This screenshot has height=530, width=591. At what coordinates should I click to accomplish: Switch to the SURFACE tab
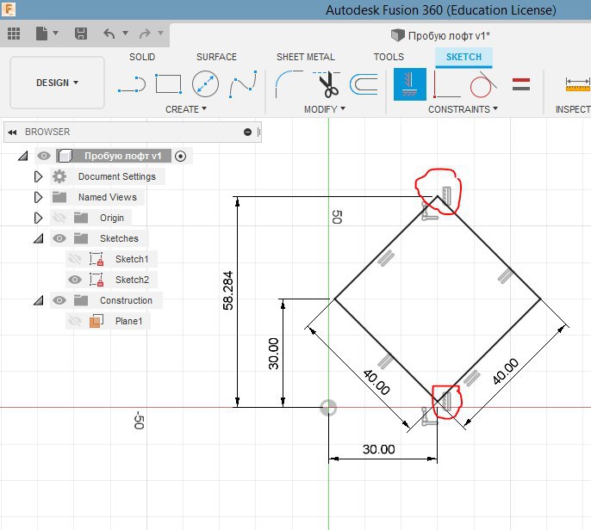pyautogui.click(x=216, y=57)
